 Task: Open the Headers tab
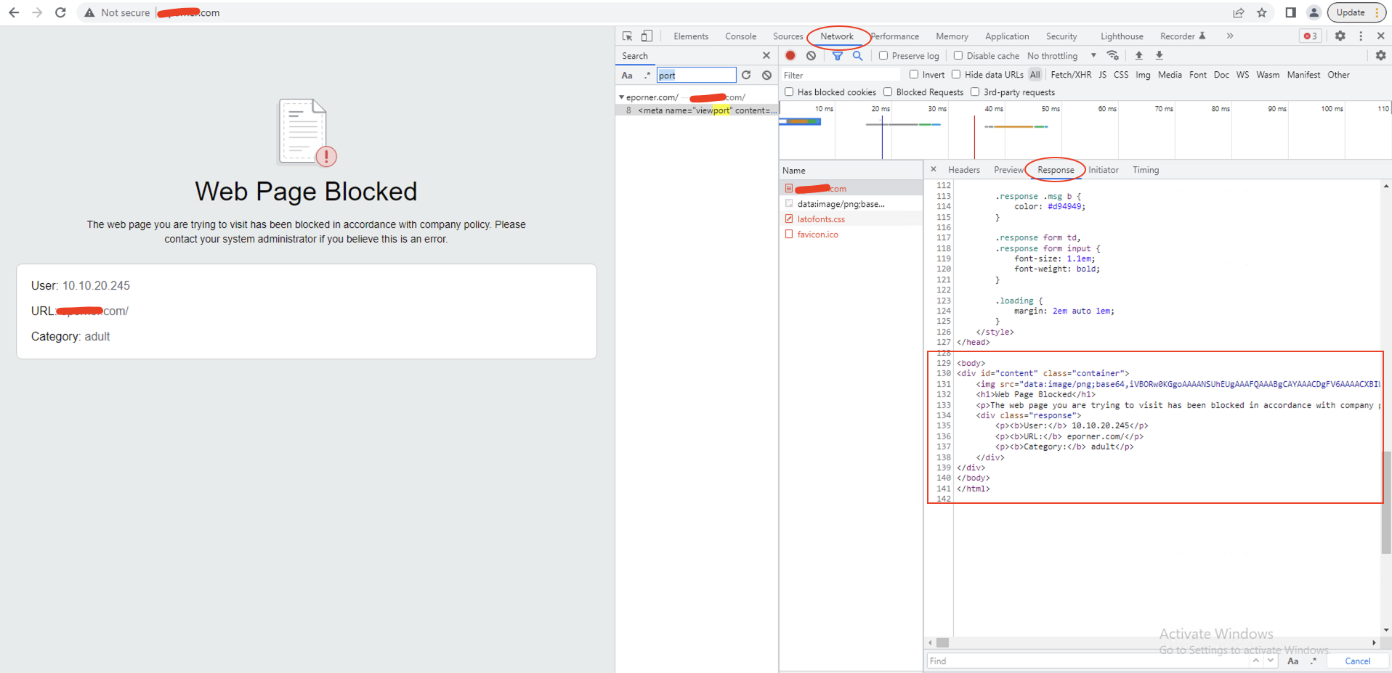(963, 170)
